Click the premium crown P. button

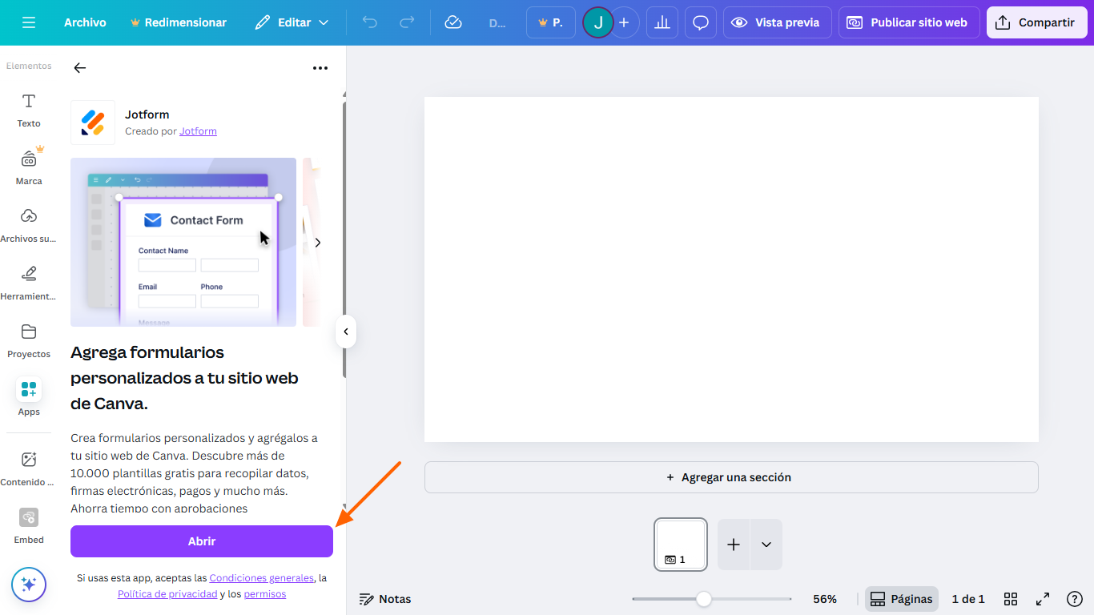pyautogui.click(x=551, y=22)
